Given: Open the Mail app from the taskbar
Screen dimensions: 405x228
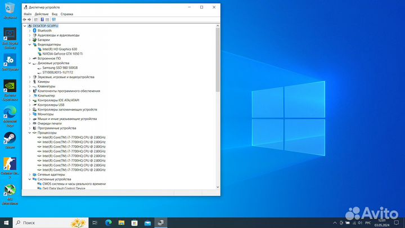Looking at the screenshot, I should coord(148,222).
